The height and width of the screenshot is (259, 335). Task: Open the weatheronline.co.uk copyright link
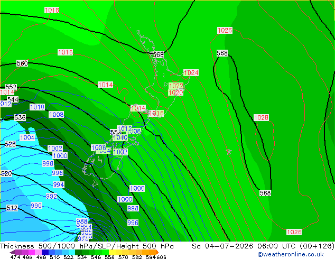(x=290, y=254)
